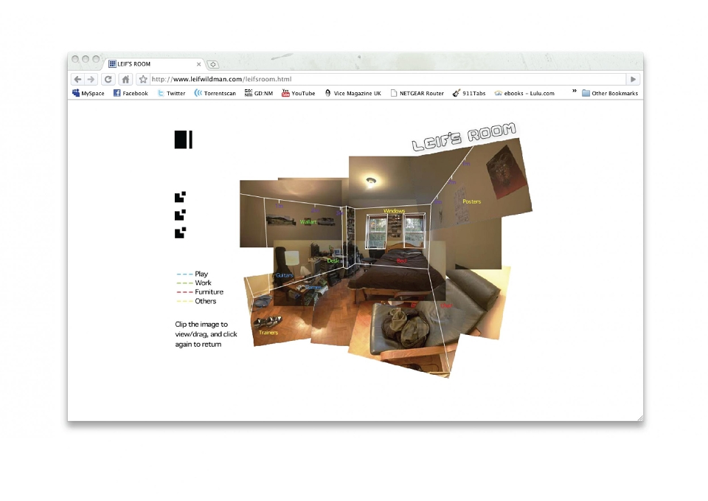Open the Vice Magazine UK bookmark

pyautogui.click(x=353, y=93)
